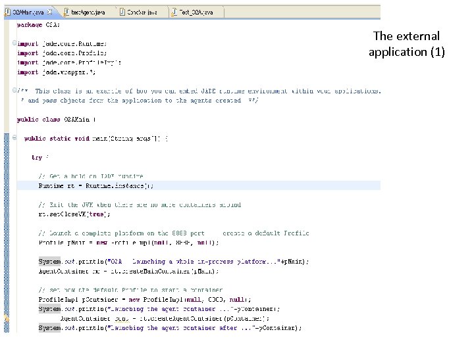Click the 'Runtime rt = Runtime.instance();' line
Viewport: 474px width, 355px height.
click(96, 186)
